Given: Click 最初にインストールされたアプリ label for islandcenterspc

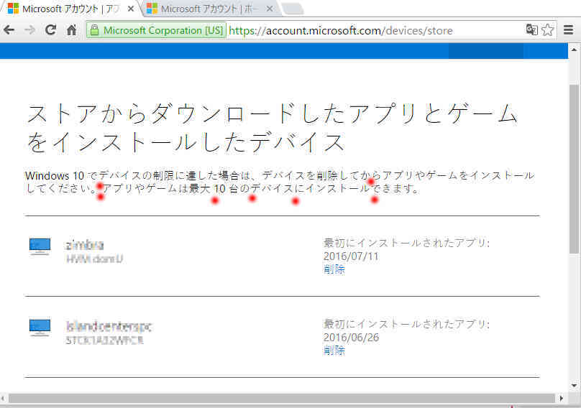Looking at the screenshot, I should pos(406,324).
